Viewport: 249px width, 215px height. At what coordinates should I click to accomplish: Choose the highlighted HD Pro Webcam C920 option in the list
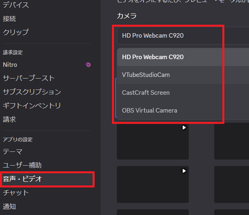tap(183, 57)
